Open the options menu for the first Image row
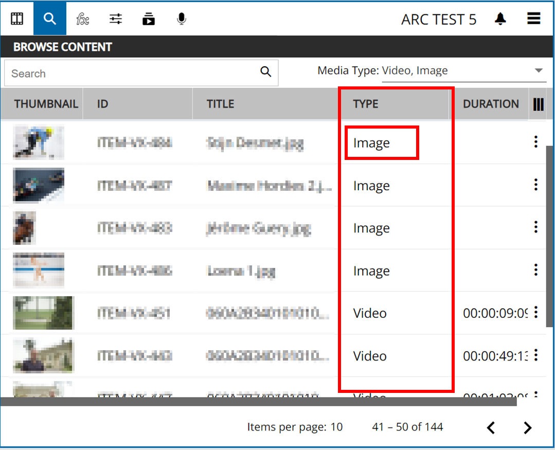 coord(536,142)
